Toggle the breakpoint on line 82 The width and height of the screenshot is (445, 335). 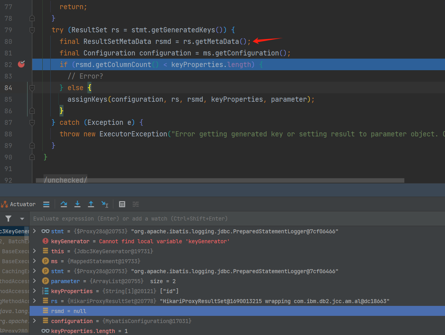pyautogui.click(x=21, y=64)
